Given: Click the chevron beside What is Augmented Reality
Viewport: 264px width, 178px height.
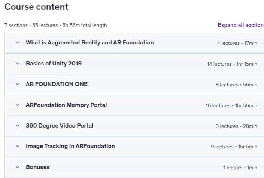Looking at the screenshot, I should 18,43.
